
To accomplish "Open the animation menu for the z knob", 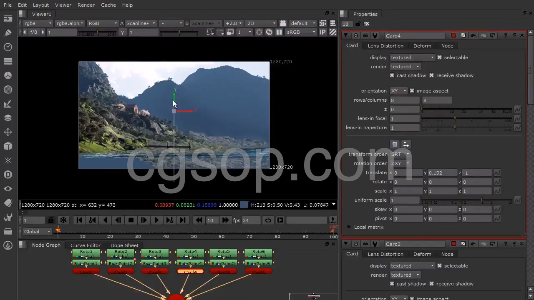I will [x=517, y=109].
